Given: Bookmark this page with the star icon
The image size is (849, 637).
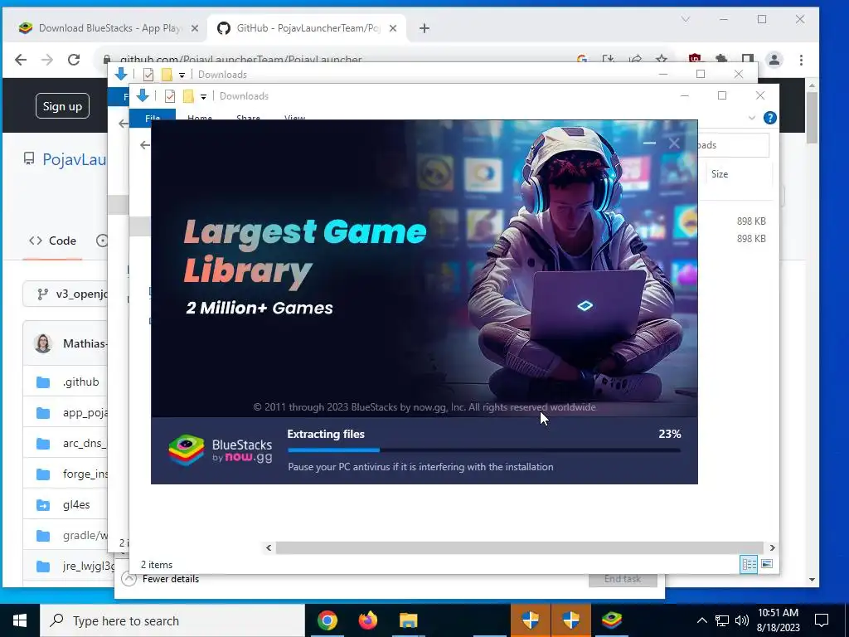Looking at the screenshot, I should [x=662, y=59].
